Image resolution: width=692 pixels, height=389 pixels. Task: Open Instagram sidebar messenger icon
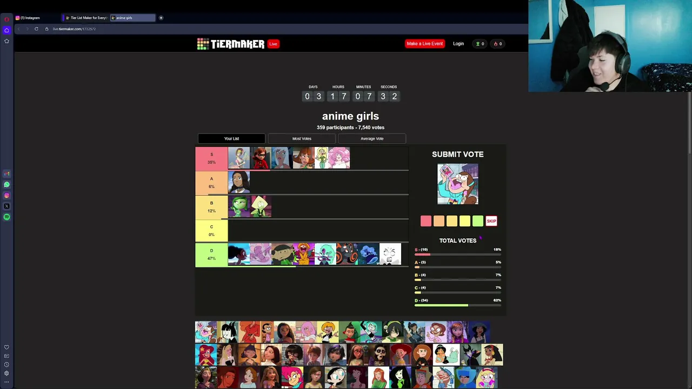pyautogui.click(x=6, y=196)
